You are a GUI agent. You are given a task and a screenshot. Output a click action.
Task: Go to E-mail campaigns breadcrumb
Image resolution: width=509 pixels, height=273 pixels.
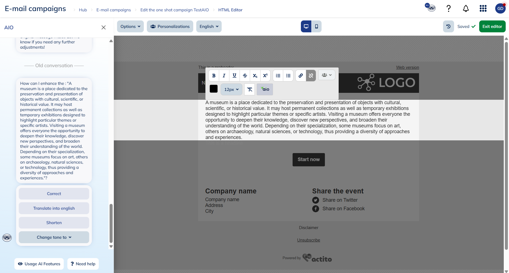point(113,10)
